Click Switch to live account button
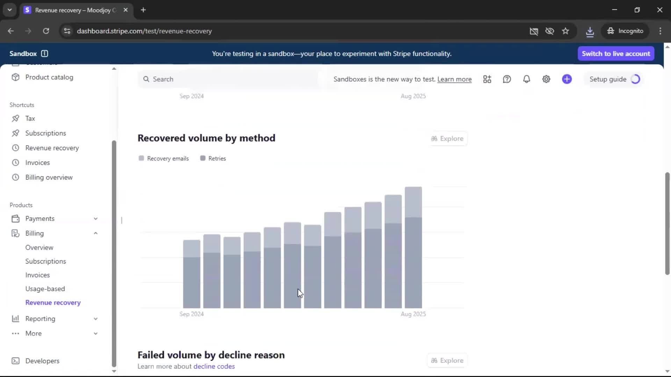The height and width of the screenshot is (377, 671). pos(616,53)
